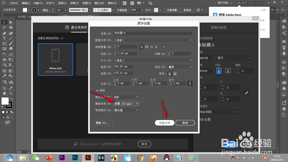The image size is (288, 162).
Task: Open the 单位 units dropdown
Action: pos(180,67)
